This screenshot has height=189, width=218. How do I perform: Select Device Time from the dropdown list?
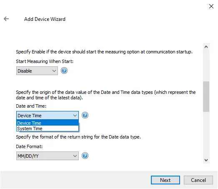[48, 123]
